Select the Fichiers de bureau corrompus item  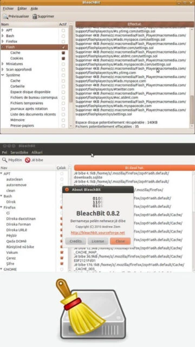point(34,98)
